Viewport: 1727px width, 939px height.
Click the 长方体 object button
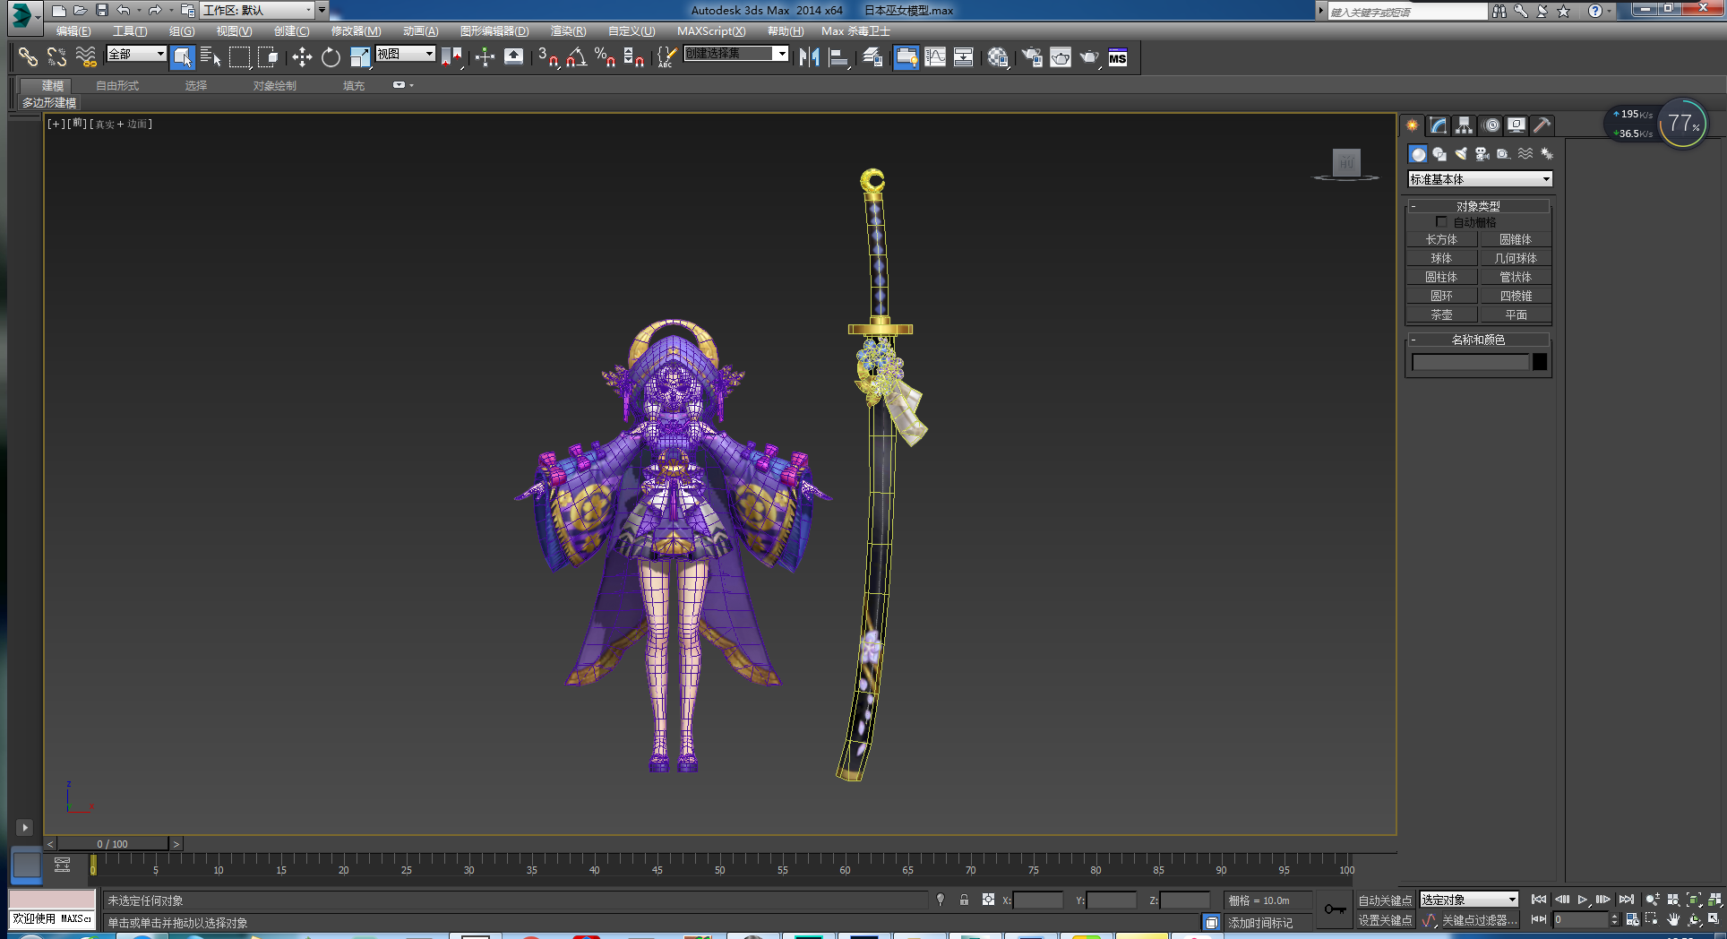(x=1441, y=239)
